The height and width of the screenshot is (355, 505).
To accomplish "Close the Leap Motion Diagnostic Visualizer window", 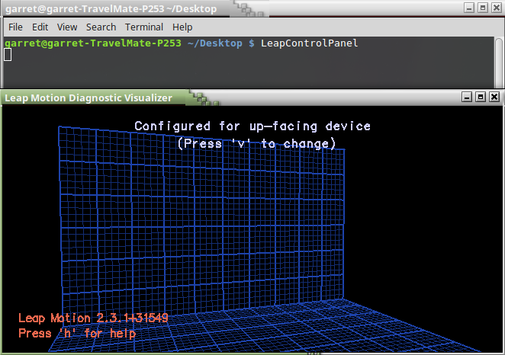I will coord(494,97).
